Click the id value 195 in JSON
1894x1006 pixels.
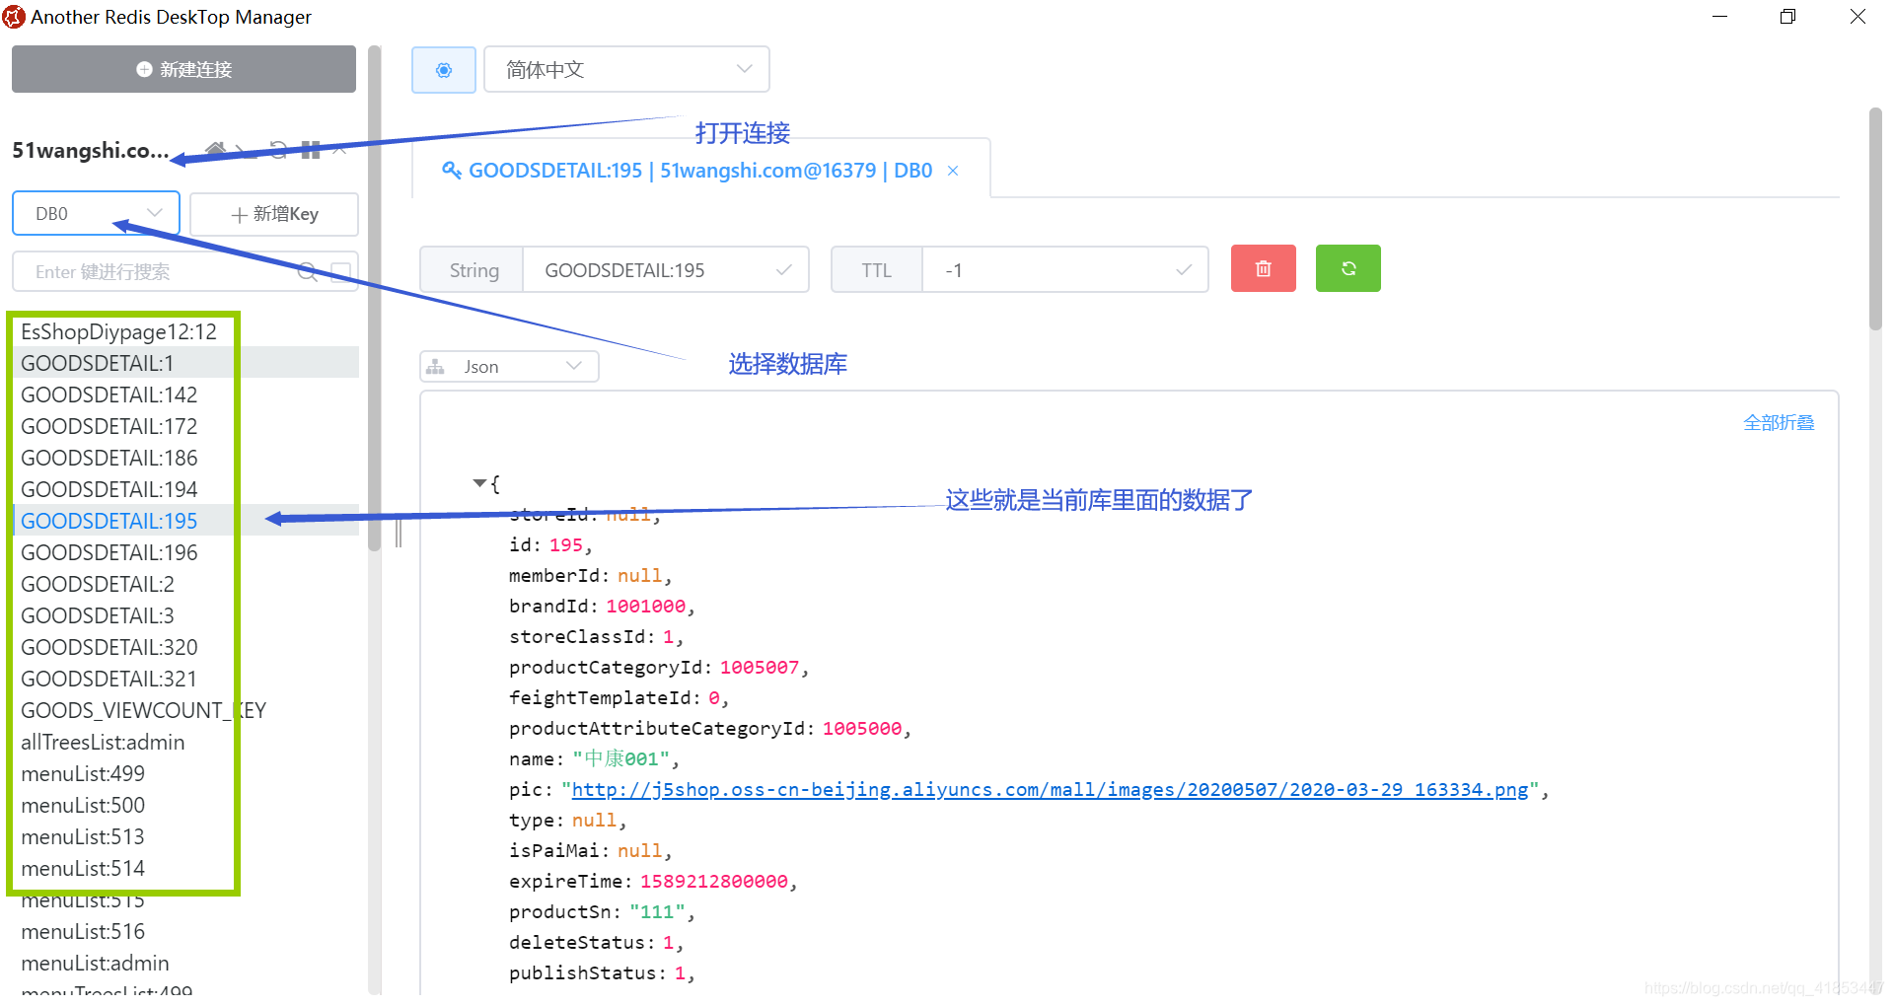point(566,545)
